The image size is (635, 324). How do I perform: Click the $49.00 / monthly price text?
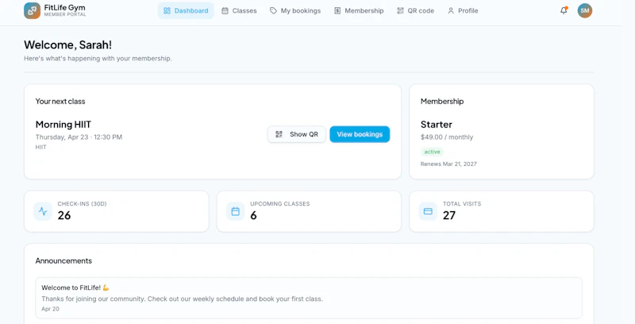447,137
